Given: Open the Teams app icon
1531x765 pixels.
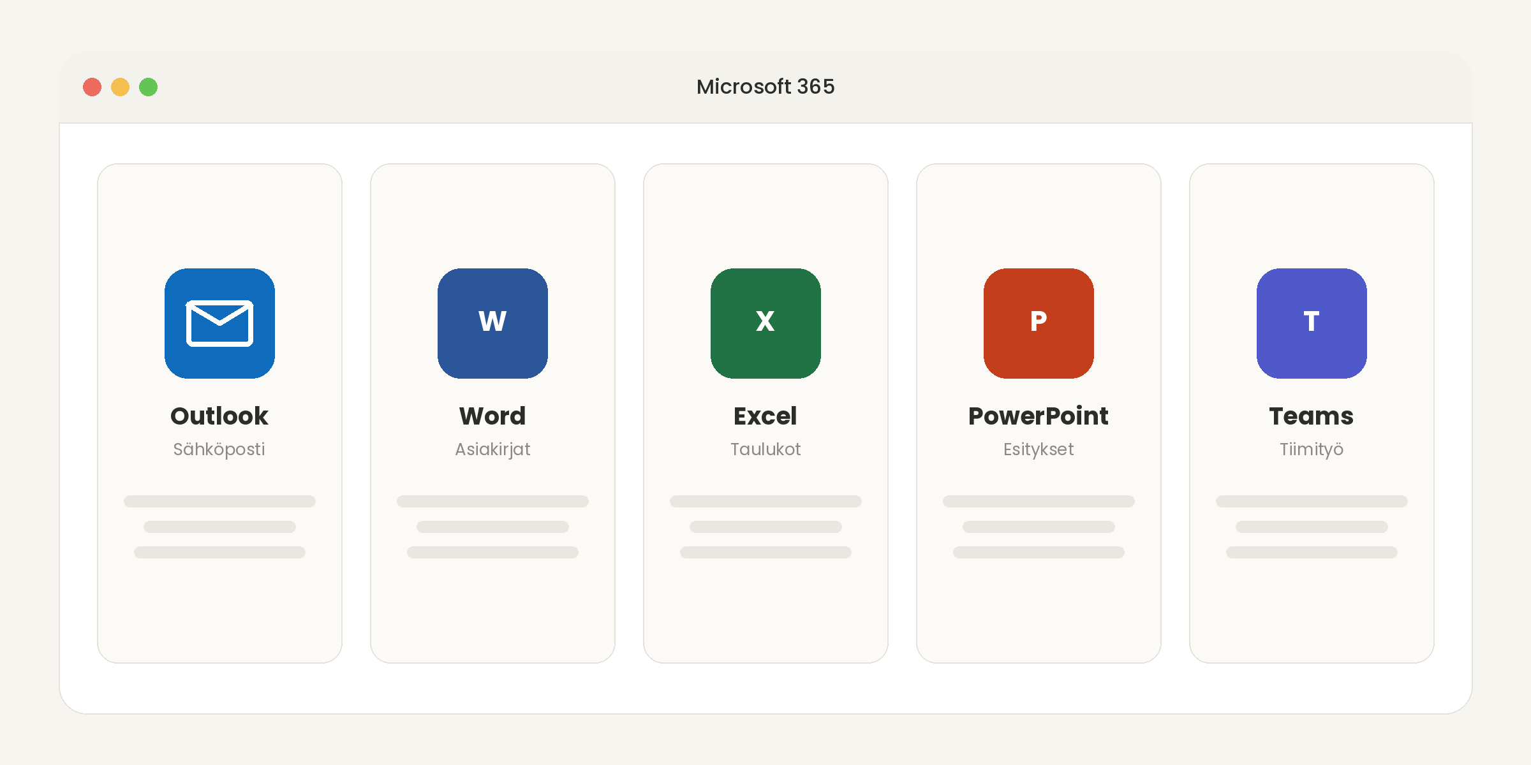Looking at the screenshot, I should pyautogui.click(x=1312, y=323).
